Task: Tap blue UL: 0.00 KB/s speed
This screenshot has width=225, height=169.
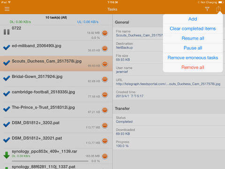Action: coord(88,22)
